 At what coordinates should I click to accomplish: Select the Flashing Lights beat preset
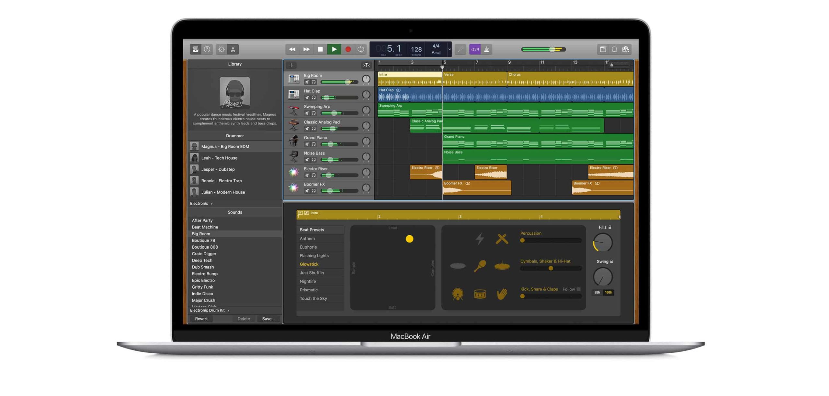pos(320,255)
